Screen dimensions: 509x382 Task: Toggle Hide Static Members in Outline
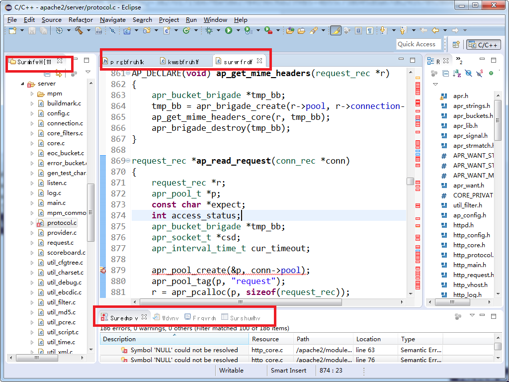[x=480, y=74]
